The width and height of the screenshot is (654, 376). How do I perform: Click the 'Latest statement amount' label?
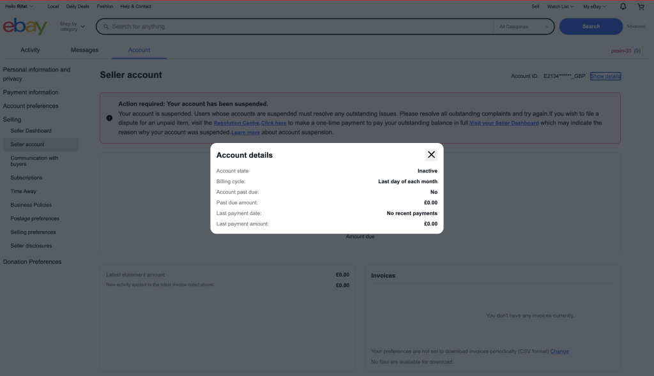135,274
